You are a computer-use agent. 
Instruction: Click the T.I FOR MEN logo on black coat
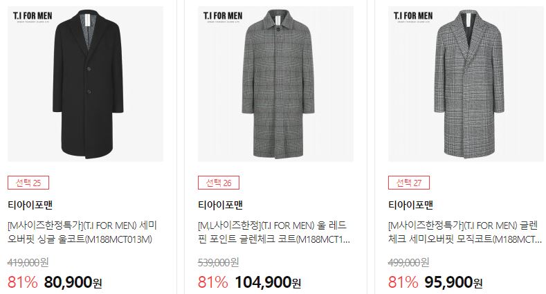pyautogui.click(x=33, y=17)
